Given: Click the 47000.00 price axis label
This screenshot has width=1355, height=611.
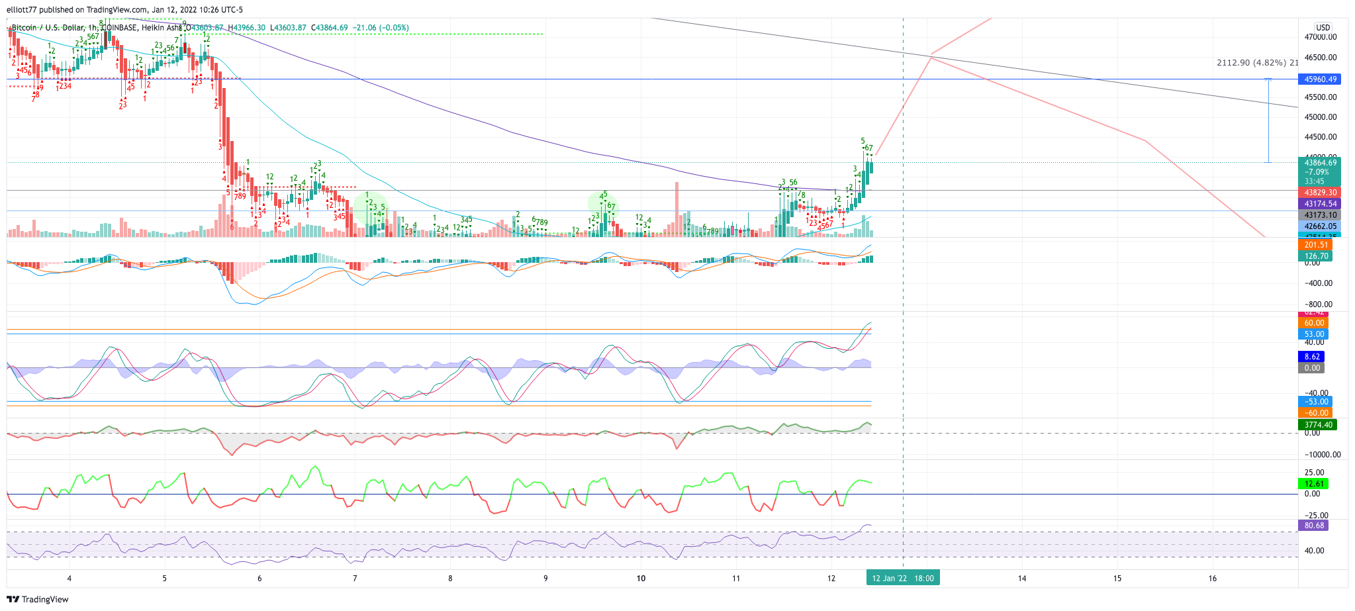Looking at the screenshot, I should click(1320, 38).
